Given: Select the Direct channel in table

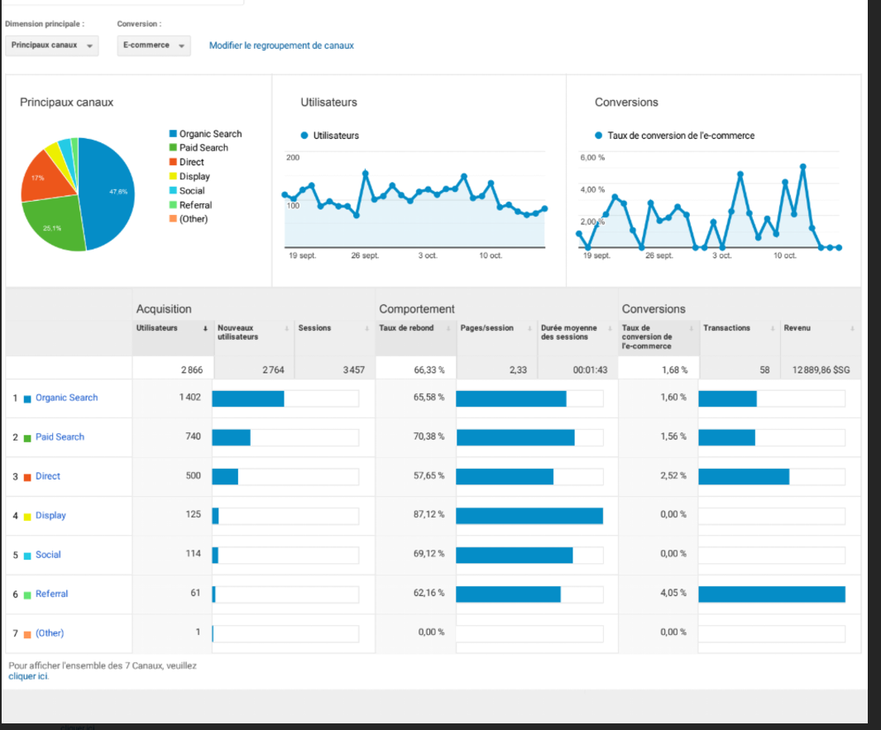Looking at the screenshot, I should (47, 476).
